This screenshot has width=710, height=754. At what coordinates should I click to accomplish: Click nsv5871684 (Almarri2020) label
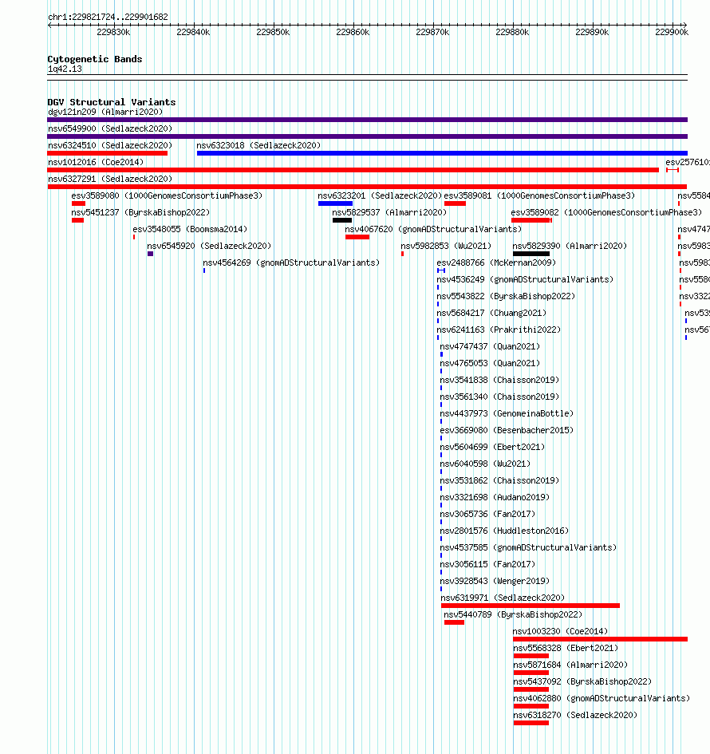570,666
